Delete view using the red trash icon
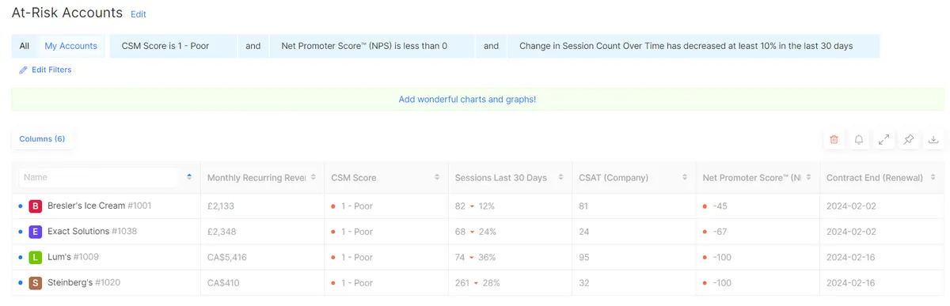Screen dimensions: 950x306 pos(834,139)
